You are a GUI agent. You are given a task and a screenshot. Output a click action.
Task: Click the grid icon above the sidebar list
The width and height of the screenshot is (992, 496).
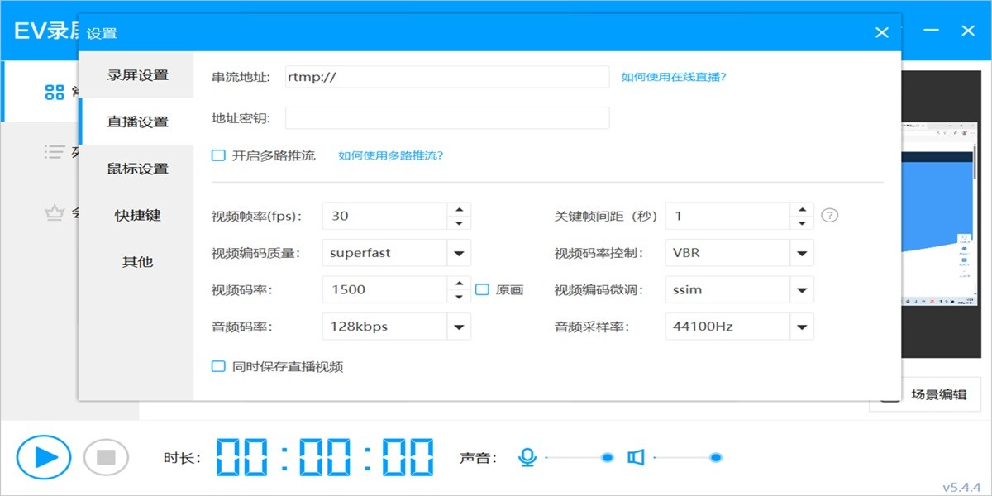tap(55, 93)
